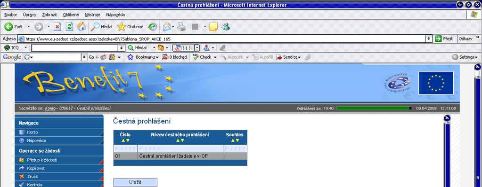Viewport: 482px width, 187px height.
Task: Click Kopírovat in sidebar
Action: click(x=59, y=168)
